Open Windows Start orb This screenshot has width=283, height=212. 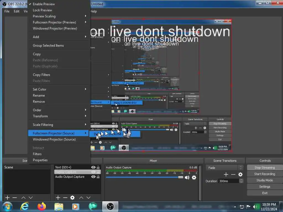point(7,206)
